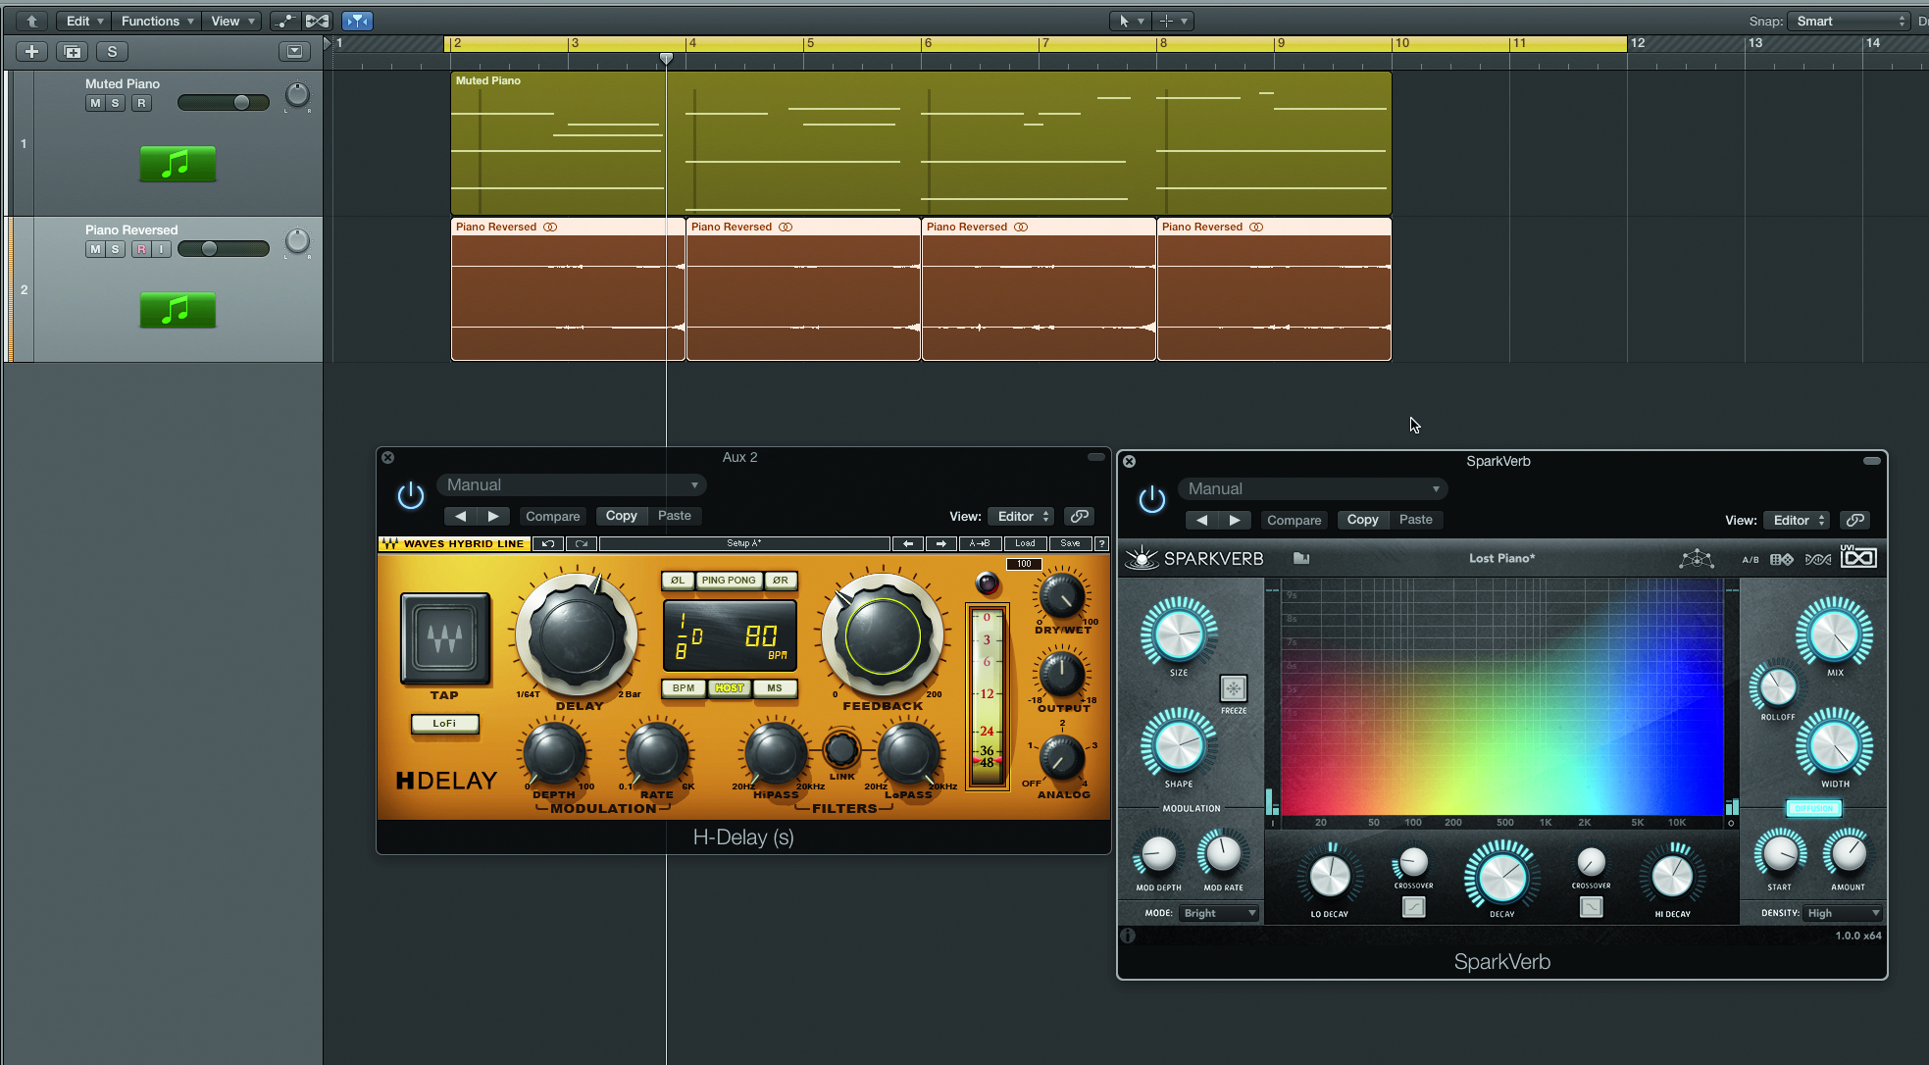Open the H-Delay View Editor dropdown
Viewport: 1929px width, 1065px height.
[x=1021, y=516]
